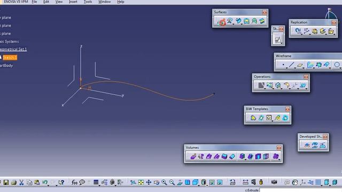342x192 pixels.
Task: Toggle the Swap Visible Space icon
Action: (220, 182)
